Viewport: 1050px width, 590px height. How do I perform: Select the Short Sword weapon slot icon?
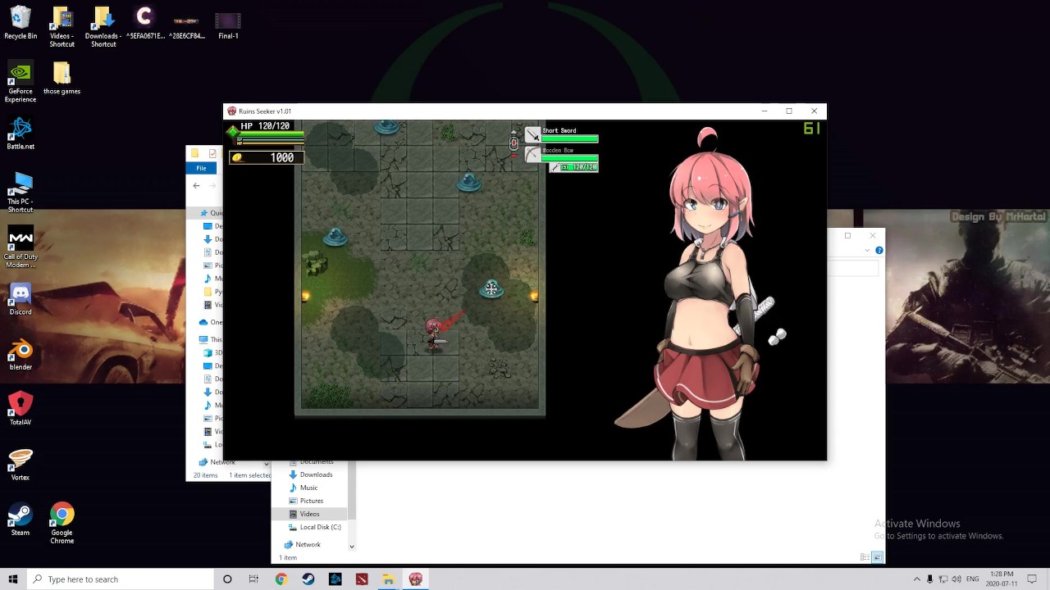tap(533, 135)
